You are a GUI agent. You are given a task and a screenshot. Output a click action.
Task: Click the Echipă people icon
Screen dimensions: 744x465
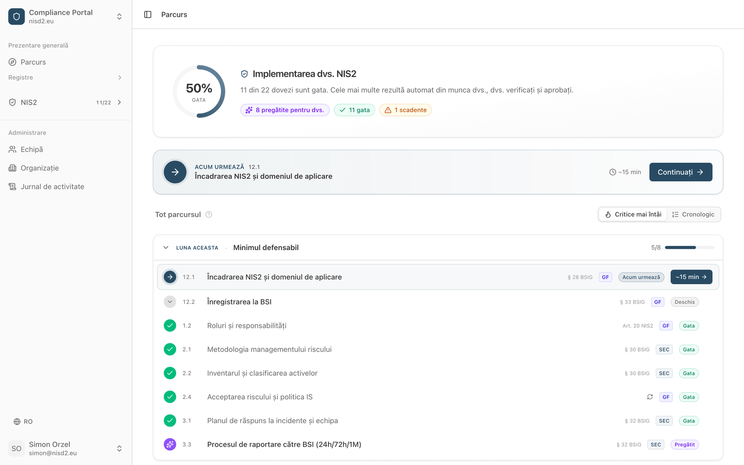pyautogui.click(x=13, y=149)
